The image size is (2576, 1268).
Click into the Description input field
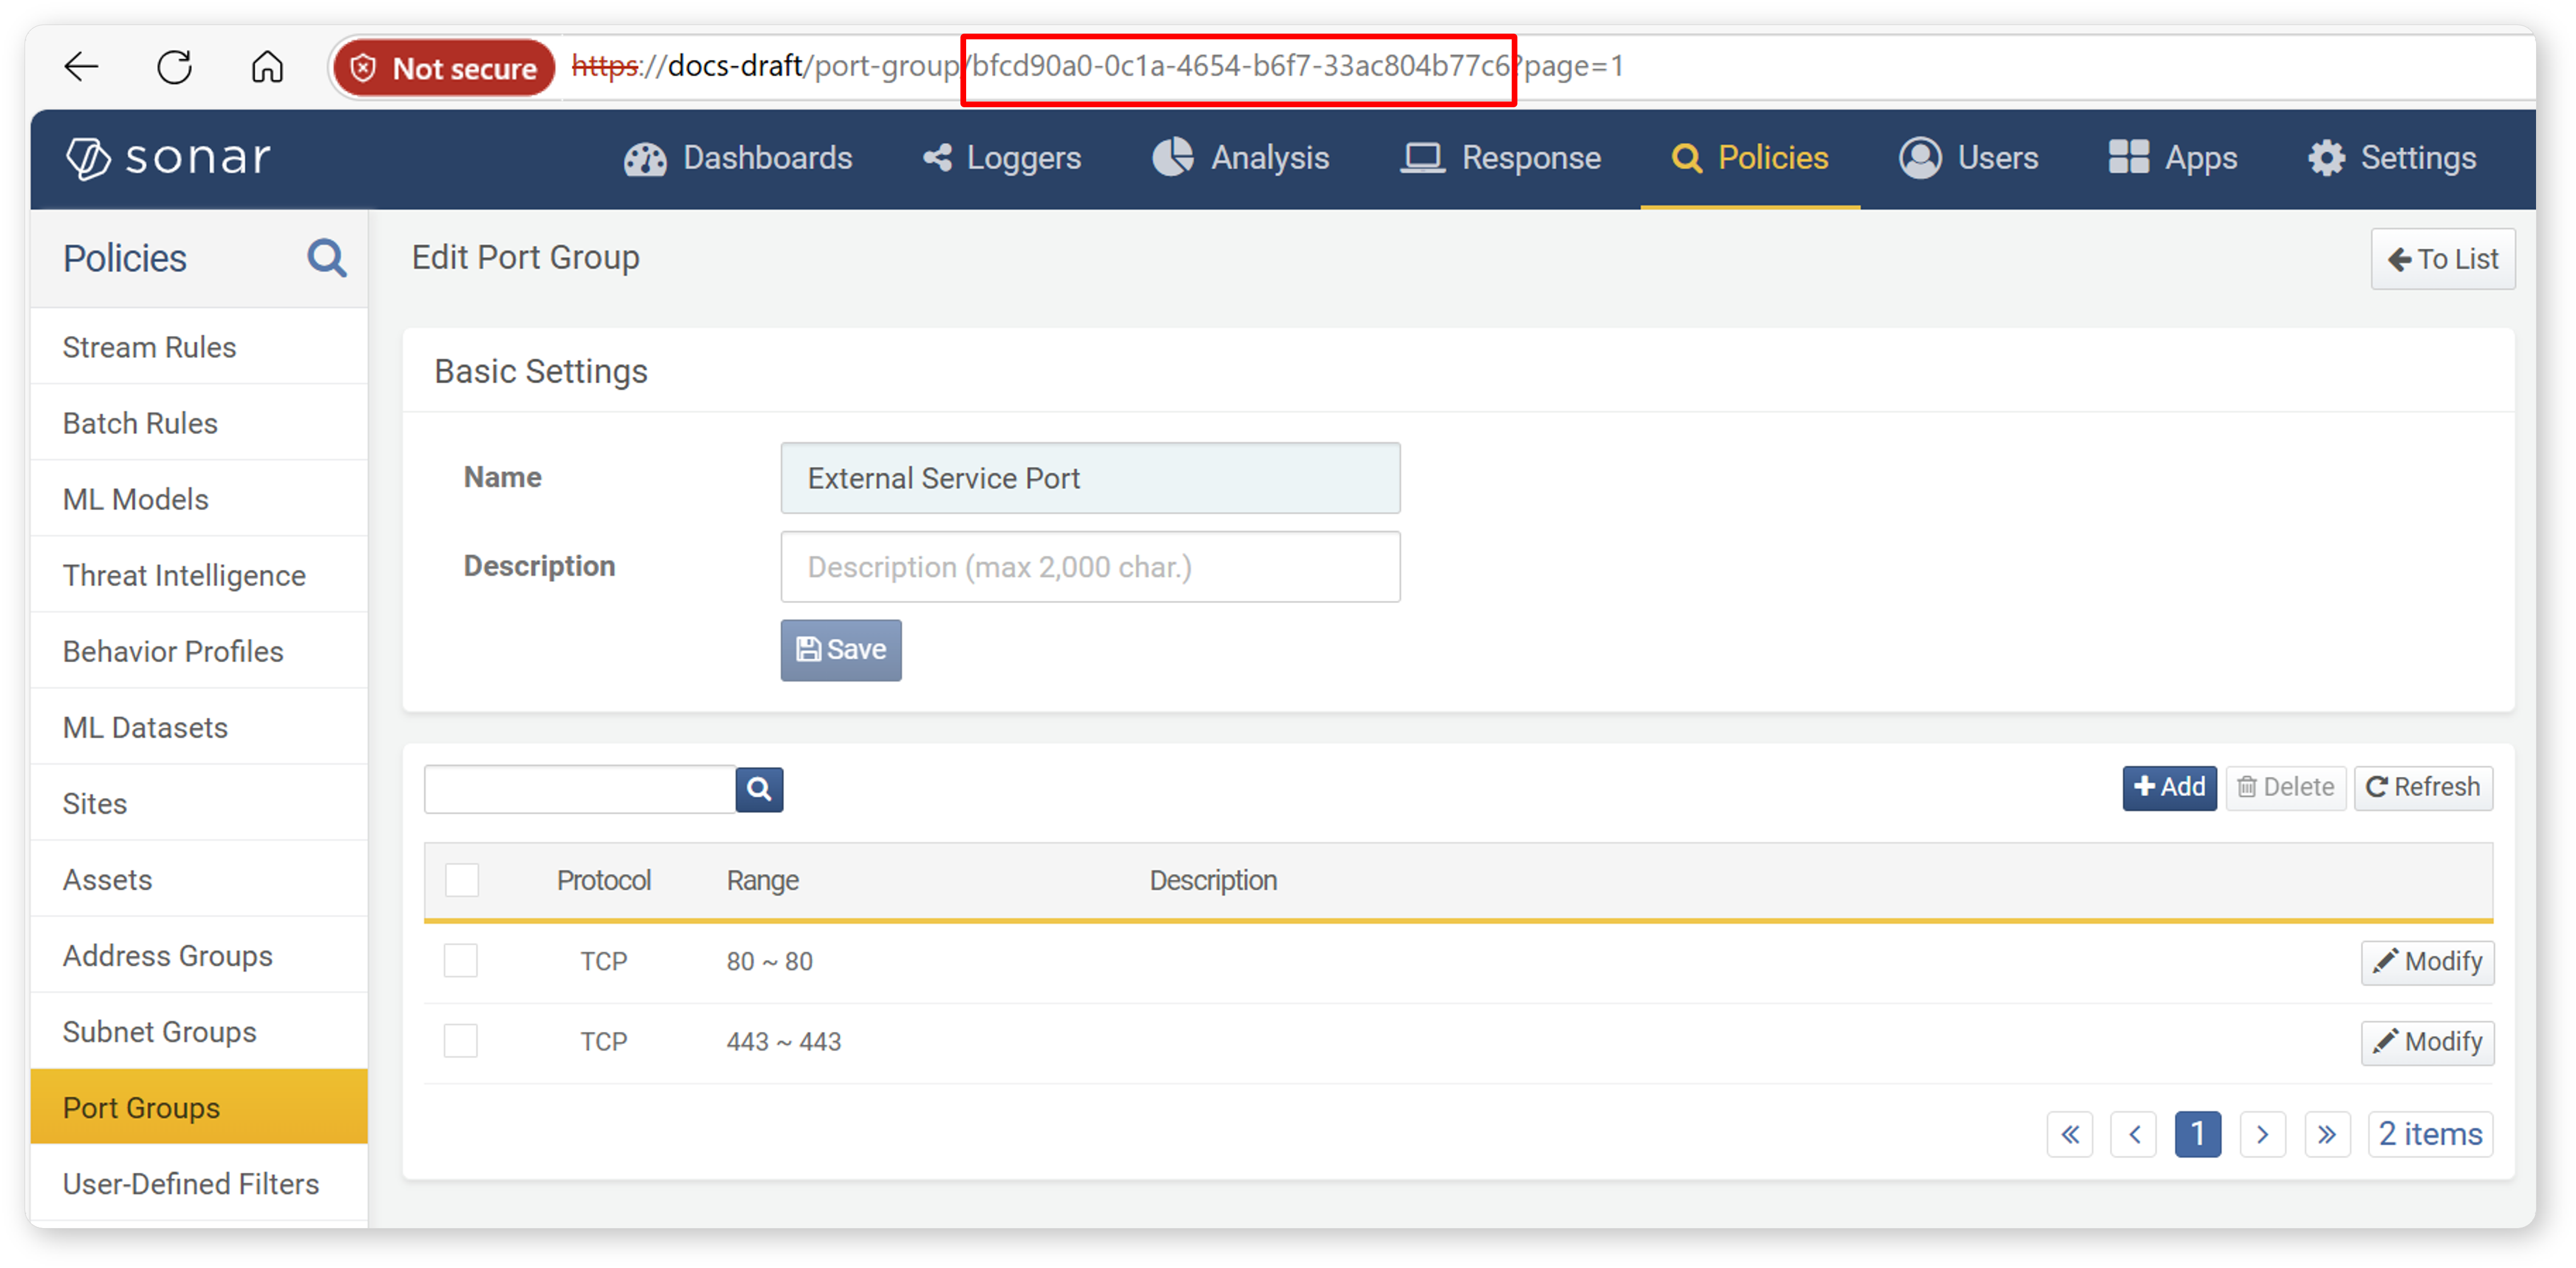coord(1089,566)
